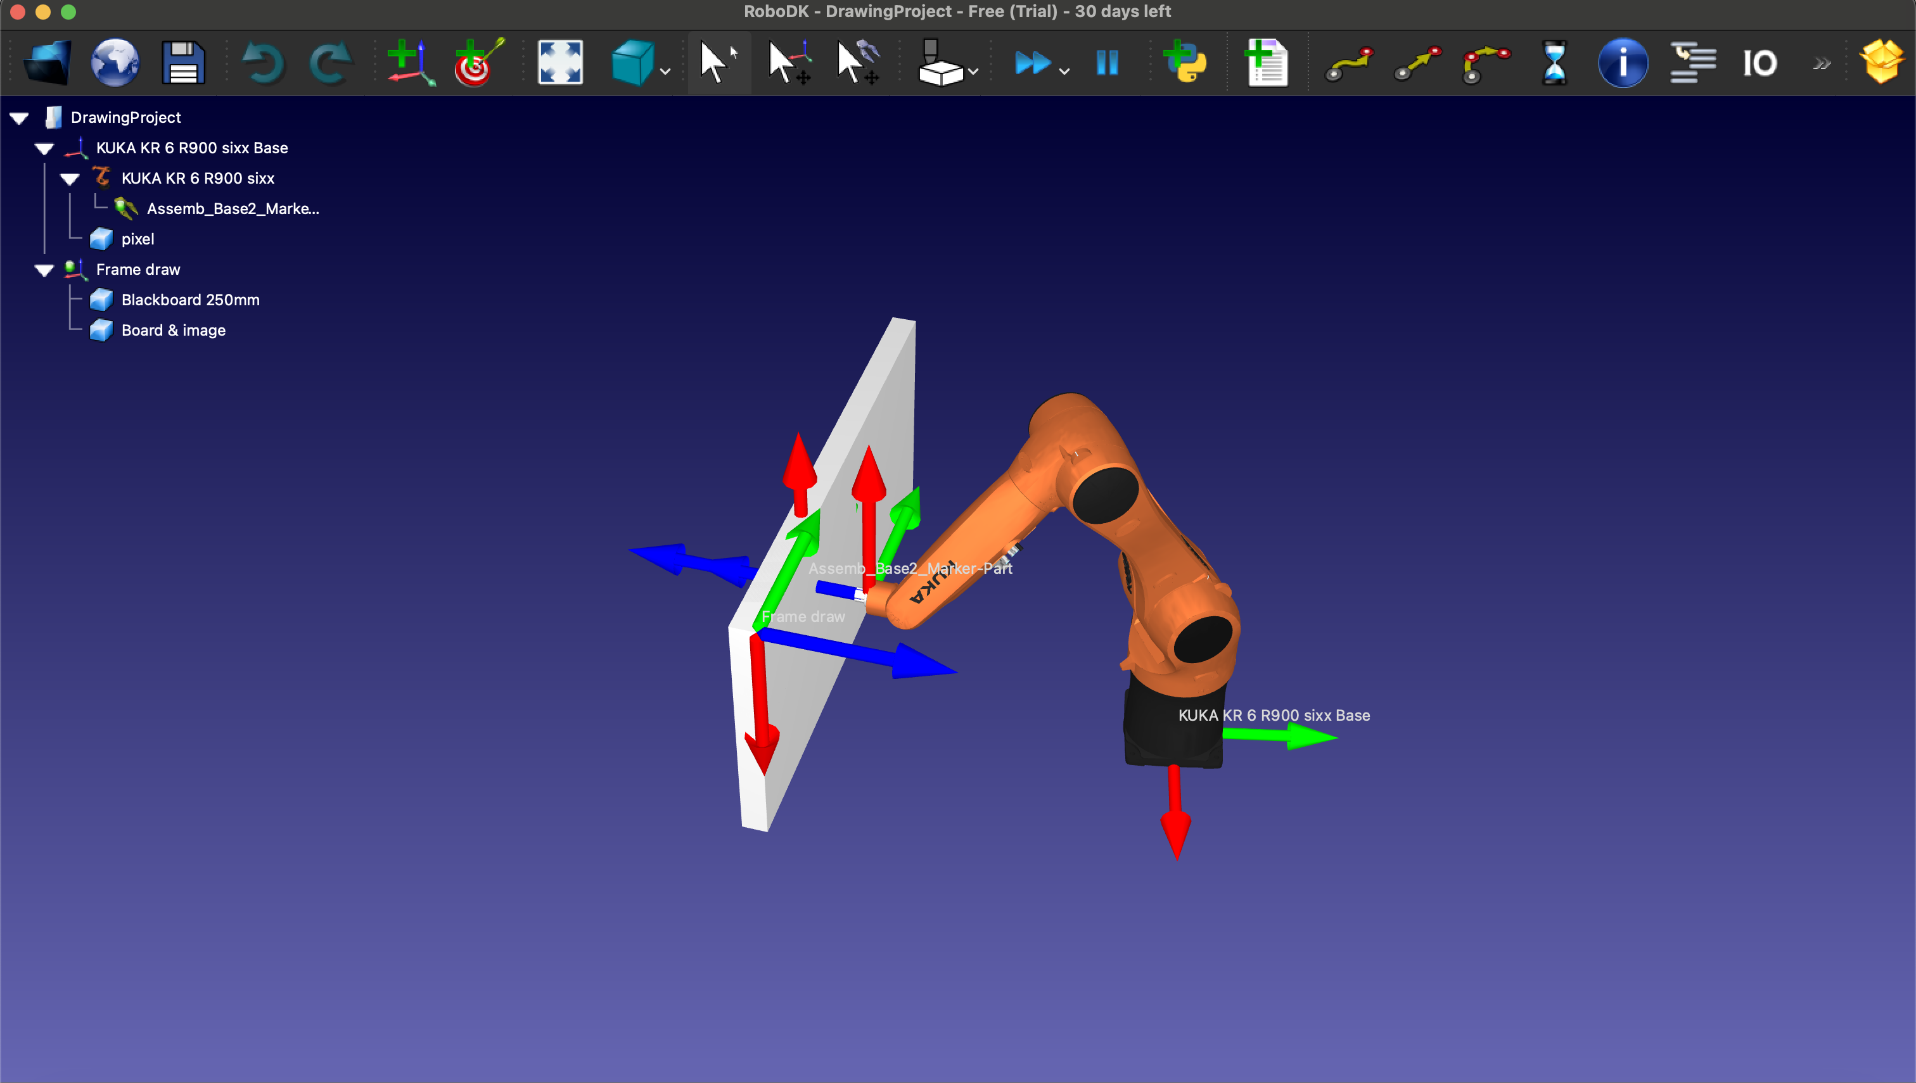Viewport: 1916px width, 1083px height.
Task: Click the fast simulation speed button
Action: pyautogui.click(x=1033, y=63)
